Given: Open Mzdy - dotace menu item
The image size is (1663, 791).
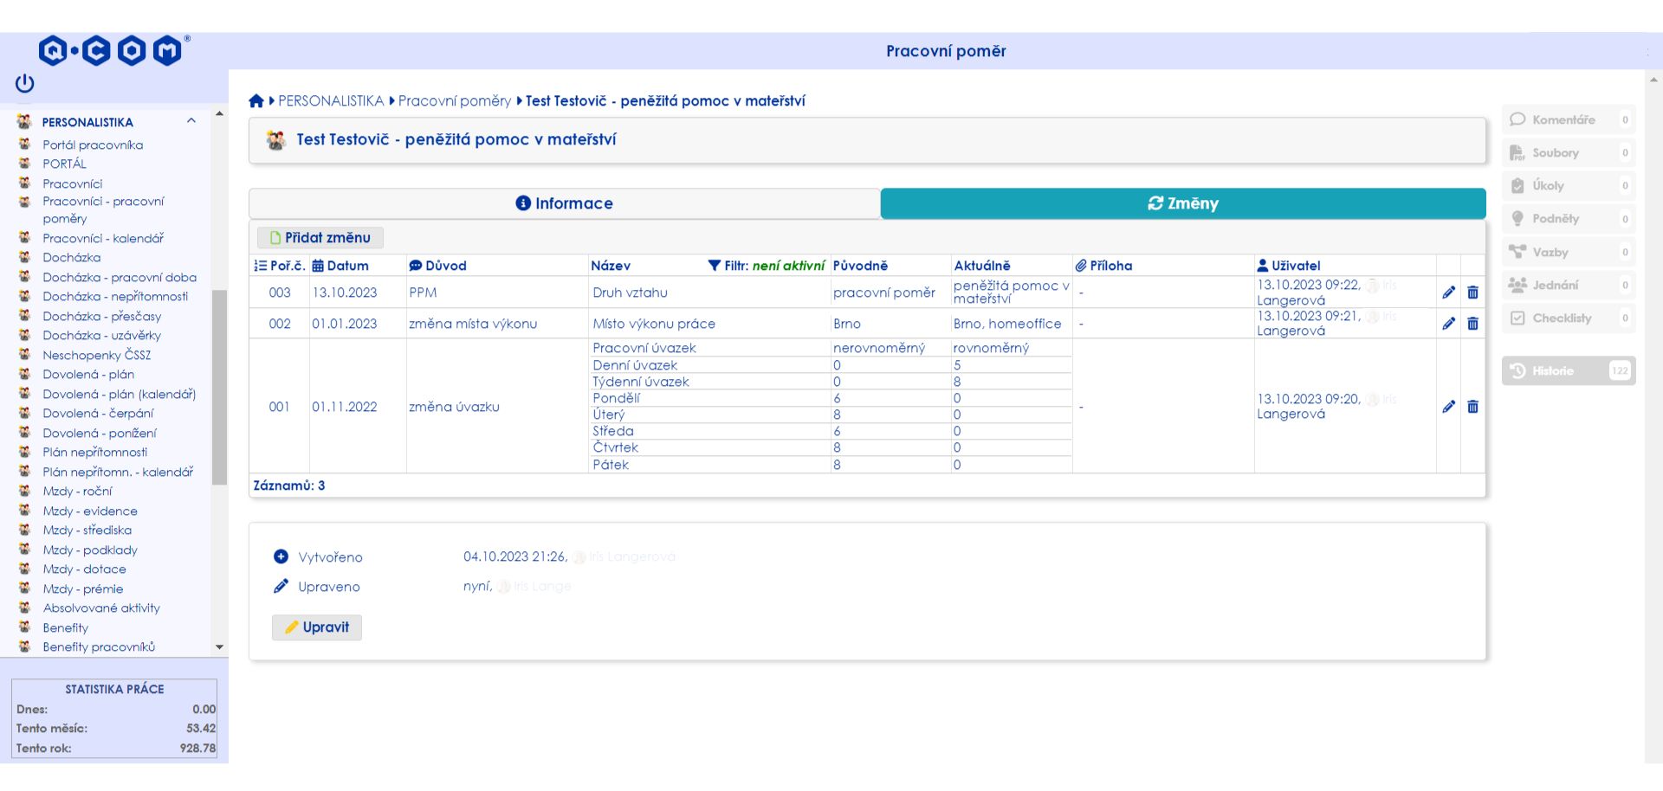Looking at the screenshot, I should click(85, 569).
